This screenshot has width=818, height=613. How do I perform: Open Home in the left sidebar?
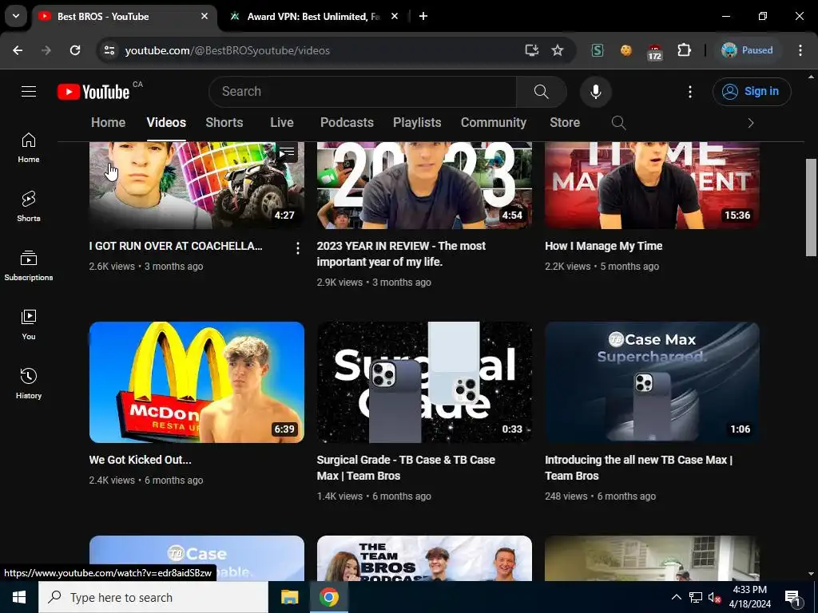pos(29,148)
